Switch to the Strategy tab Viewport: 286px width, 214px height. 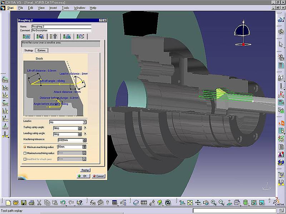[x=28, y=51]
